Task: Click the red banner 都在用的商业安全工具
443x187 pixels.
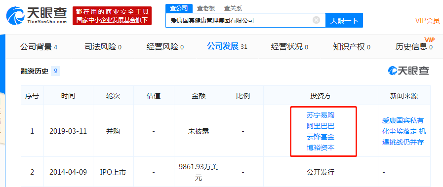Action: [x=112, y=16]
